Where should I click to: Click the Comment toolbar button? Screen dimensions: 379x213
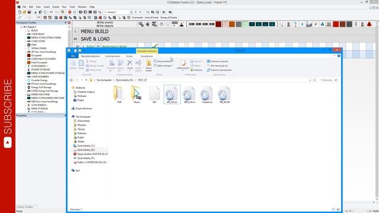click(x=137, y=18)
